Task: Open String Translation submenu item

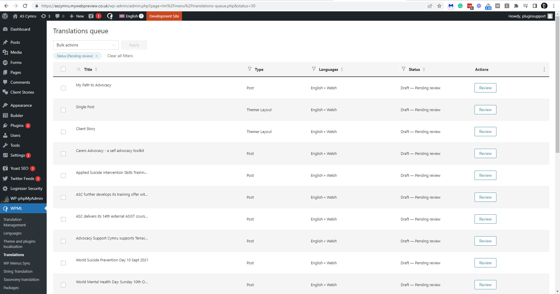Action: point(18,271)
